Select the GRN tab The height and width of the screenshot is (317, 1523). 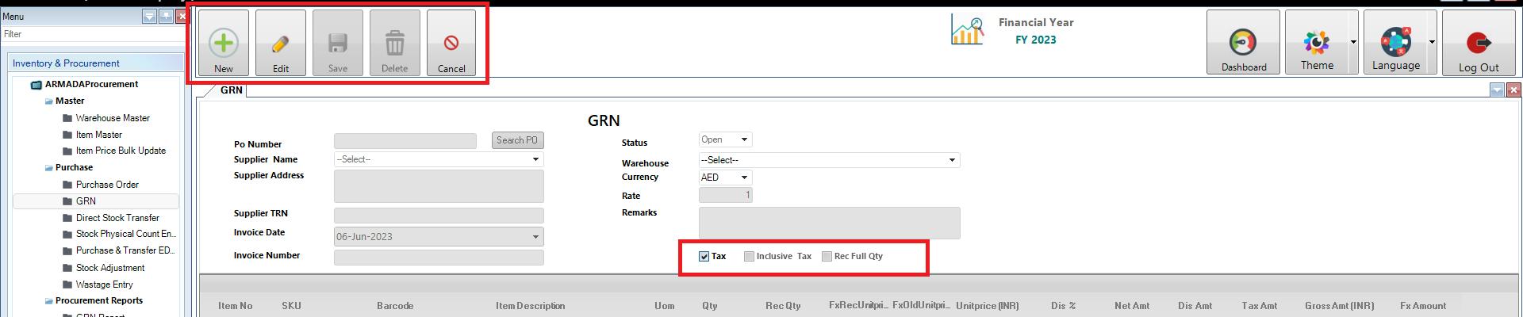pos(232,90)
